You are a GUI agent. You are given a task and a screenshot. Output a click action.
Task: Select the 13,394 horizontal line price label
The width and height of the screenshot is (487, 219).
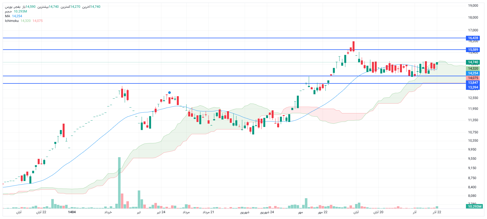tap(473, 87)
